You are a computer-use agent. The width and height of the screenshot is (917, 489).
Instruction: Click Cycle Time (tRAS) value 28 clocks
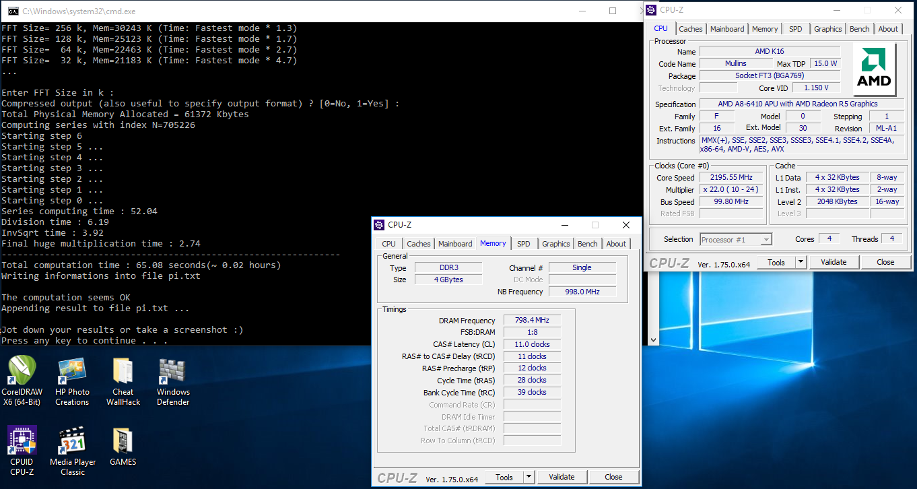tap(532, 380)
